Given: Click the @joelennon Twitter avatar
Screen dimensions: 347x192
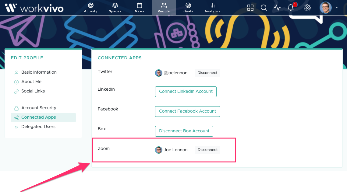Looking at the screenshot, I should pyautogui.click(x=159, y=73).
